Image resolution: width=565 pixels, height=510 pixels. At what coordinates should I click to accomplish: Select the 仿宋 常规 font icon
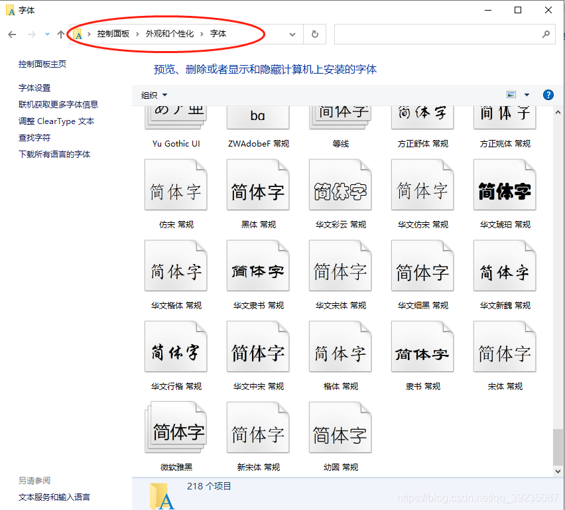[176, 184]
